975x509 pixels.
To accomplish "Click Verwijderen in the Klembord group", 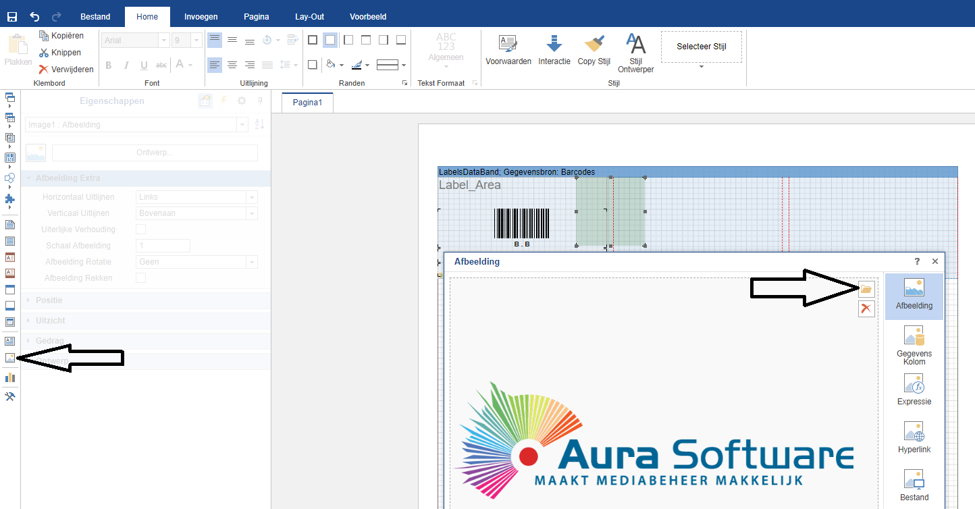I will [66, 69].
